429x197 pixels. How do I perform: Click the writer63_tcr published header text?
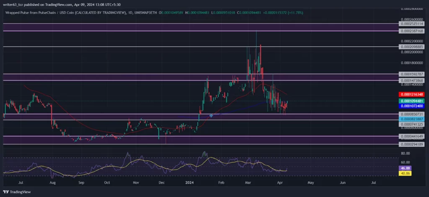coord(62,5)
